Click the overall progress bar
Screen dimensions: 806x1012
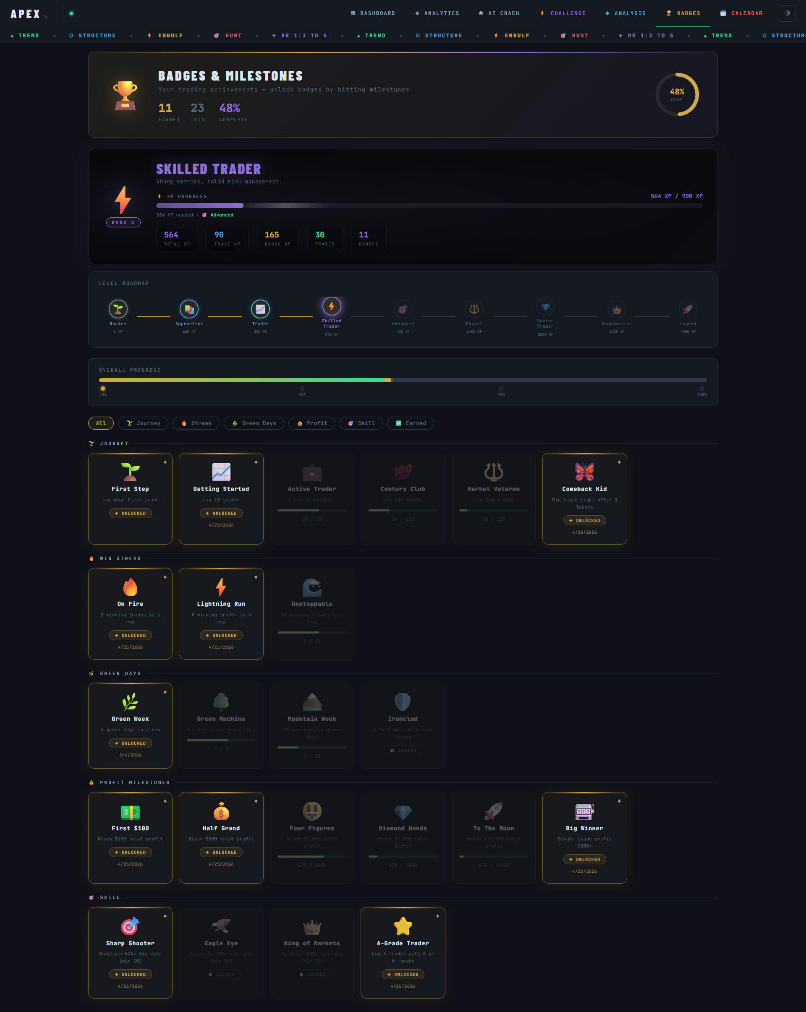(x=403, y=380)
